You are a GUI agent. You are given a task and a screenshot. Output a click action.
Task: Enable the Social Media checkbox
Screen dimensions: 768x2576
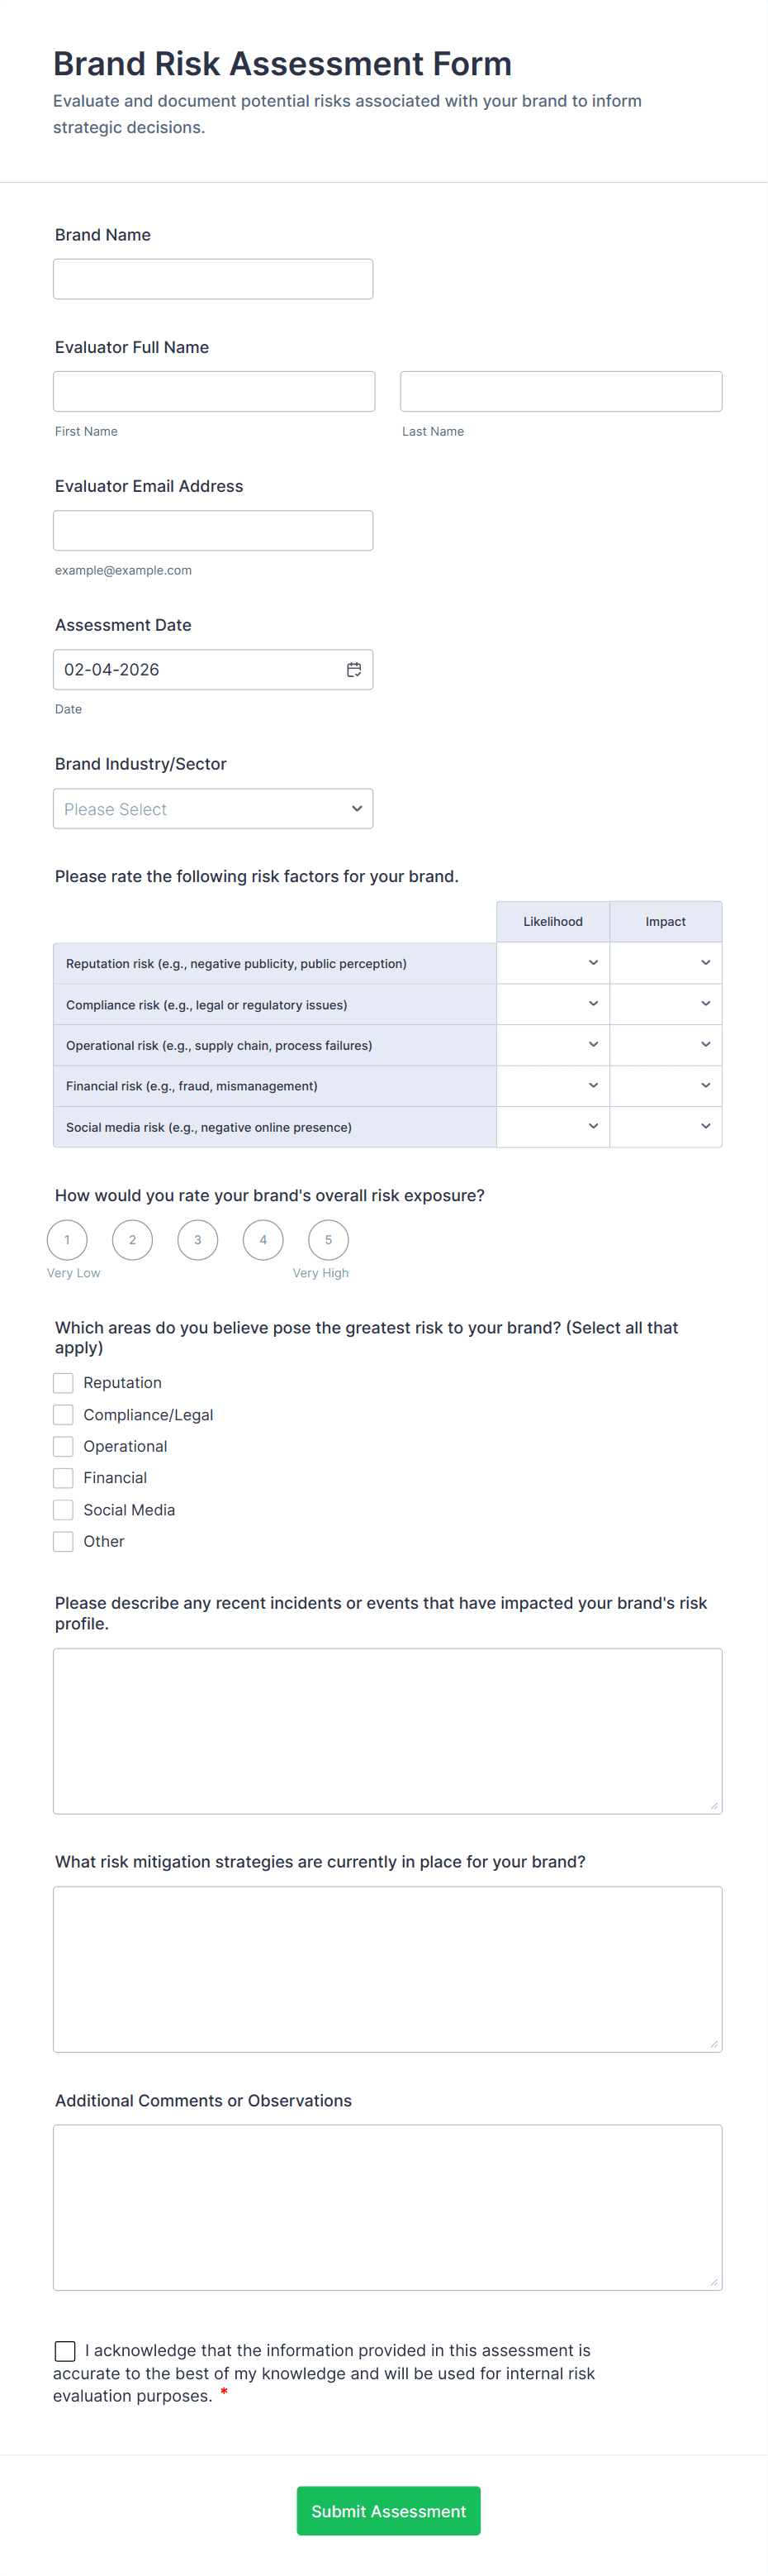[x=63, y=1510]
